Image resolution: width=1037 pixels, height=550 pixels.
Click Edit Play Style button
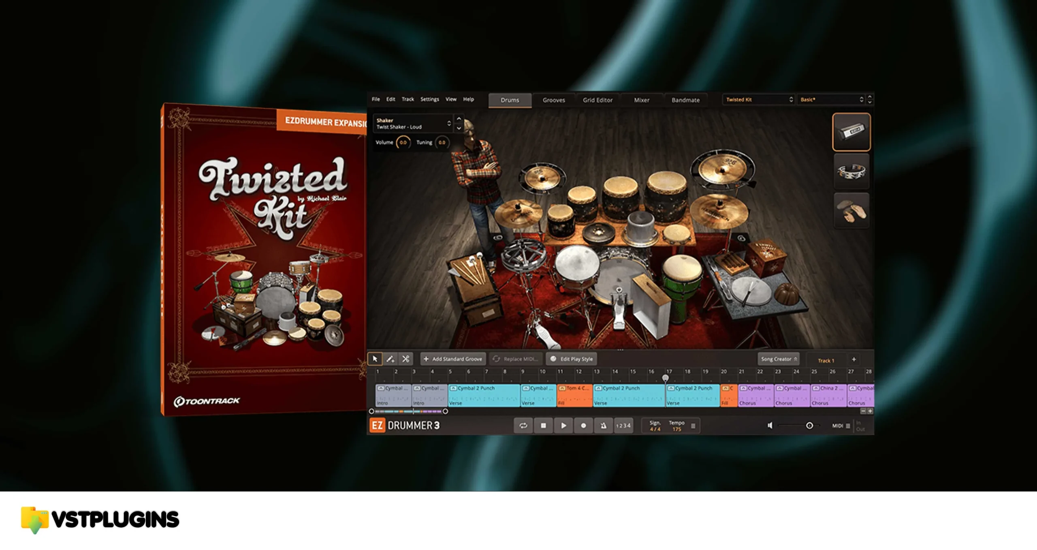pos(572,359)
